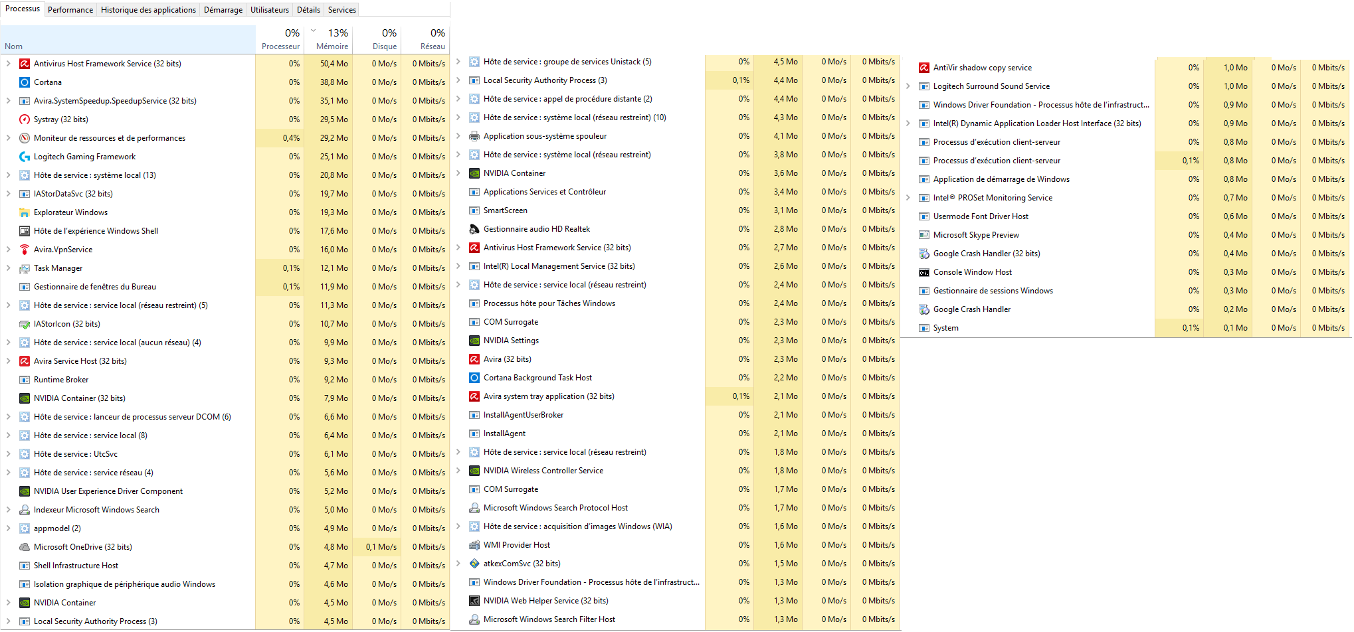Open the Détails tab
This screenshot has height=632, width=1354.
(308, 10)
